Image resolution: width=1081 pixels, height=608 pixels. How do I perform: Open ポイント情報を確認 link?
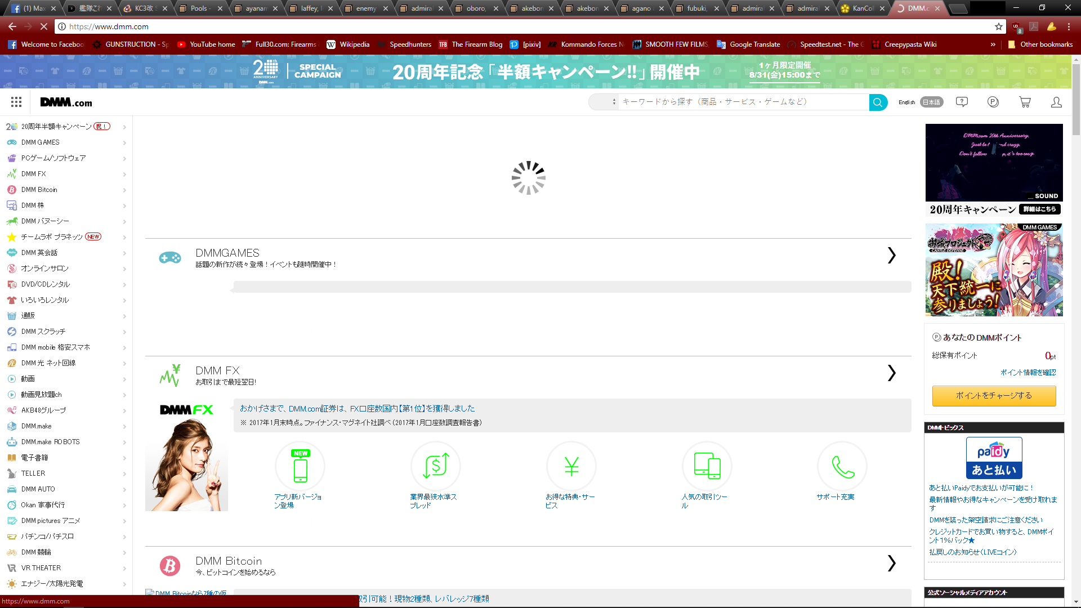pyautogui.click(x=1028, y=372)
